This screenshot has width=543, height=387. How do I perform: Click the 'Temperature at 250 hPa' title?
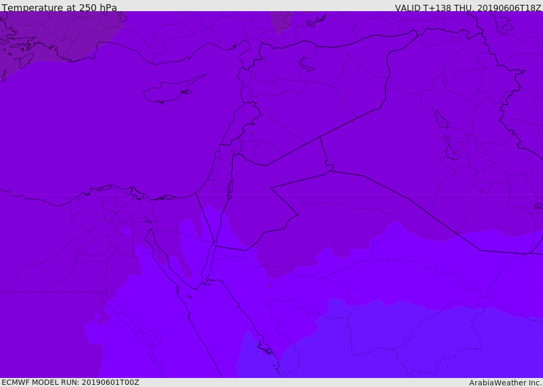(59, 7)
